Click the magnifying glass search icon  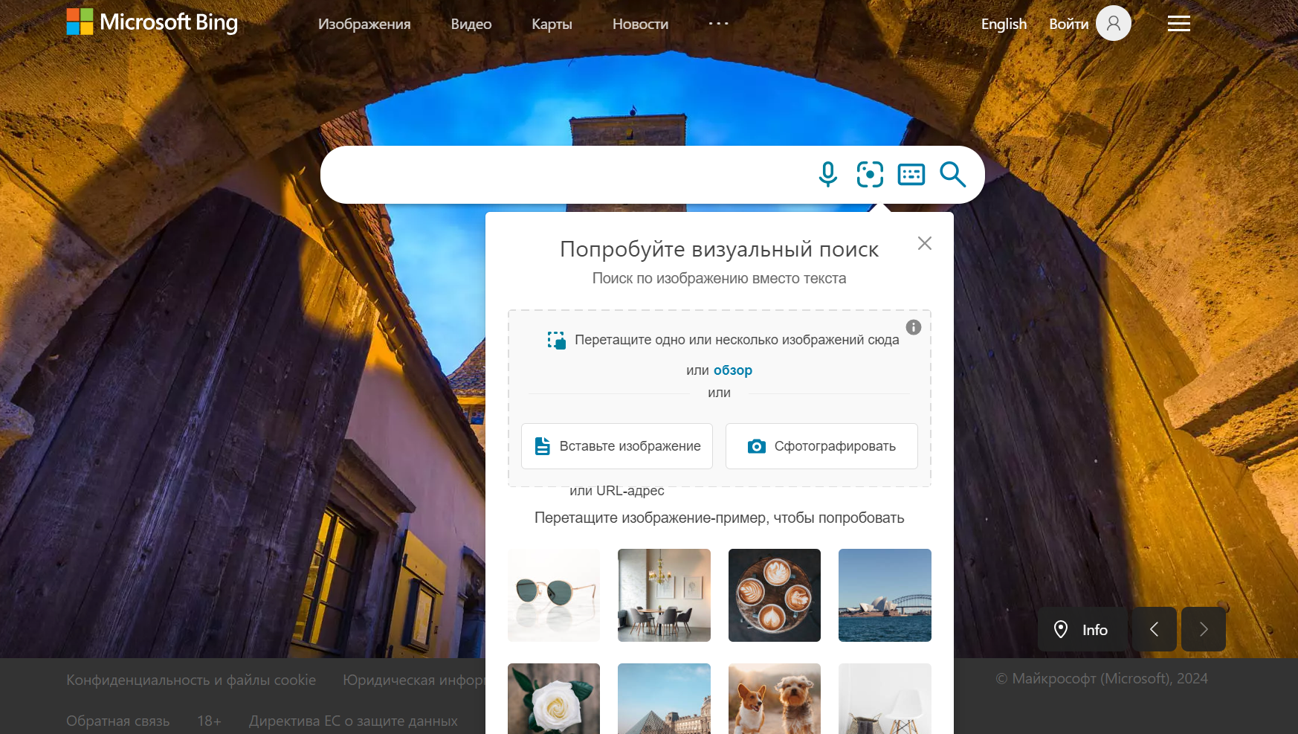click(x=952, y=175)
